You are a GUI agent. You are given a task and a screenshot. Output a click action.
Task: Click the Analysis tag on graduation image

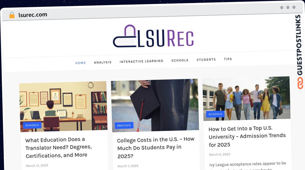click(x=124, y=125)
